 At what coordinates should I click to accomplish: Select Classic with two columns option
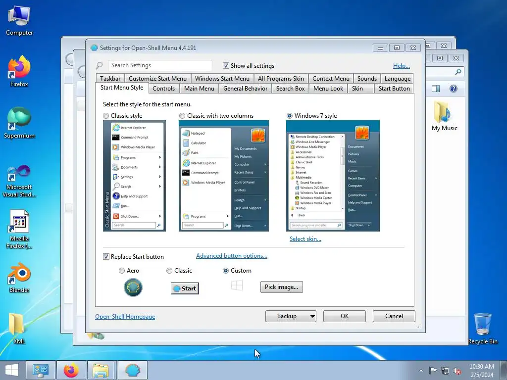[x=182, y=116]
